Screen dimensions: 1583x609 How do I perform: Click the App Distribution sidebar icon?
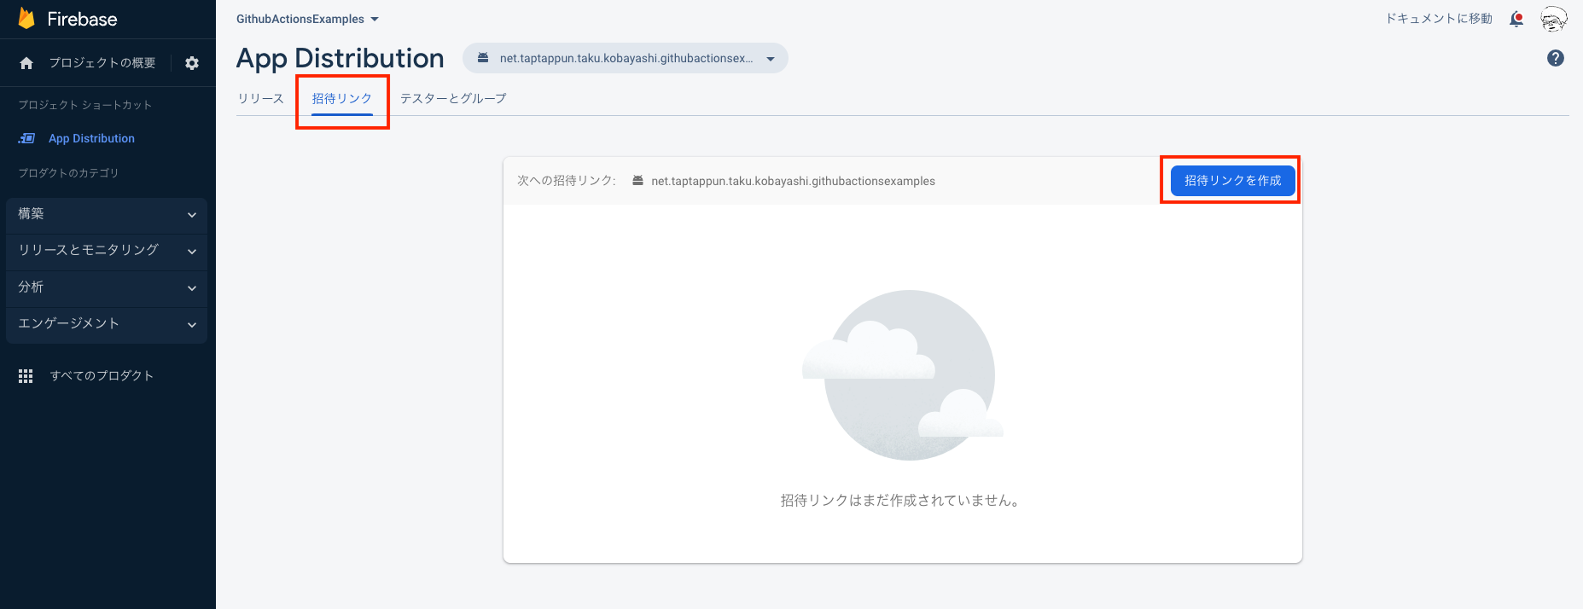point(27,138)
